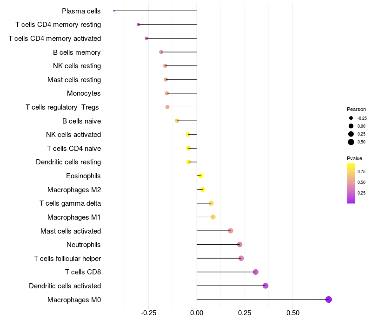Click the -0.25 x-axis tick label
372x325 pixels.
[148, 313]
